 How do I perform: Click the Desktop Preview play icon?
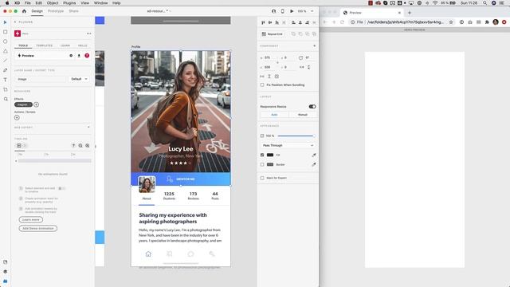(292, 11)
